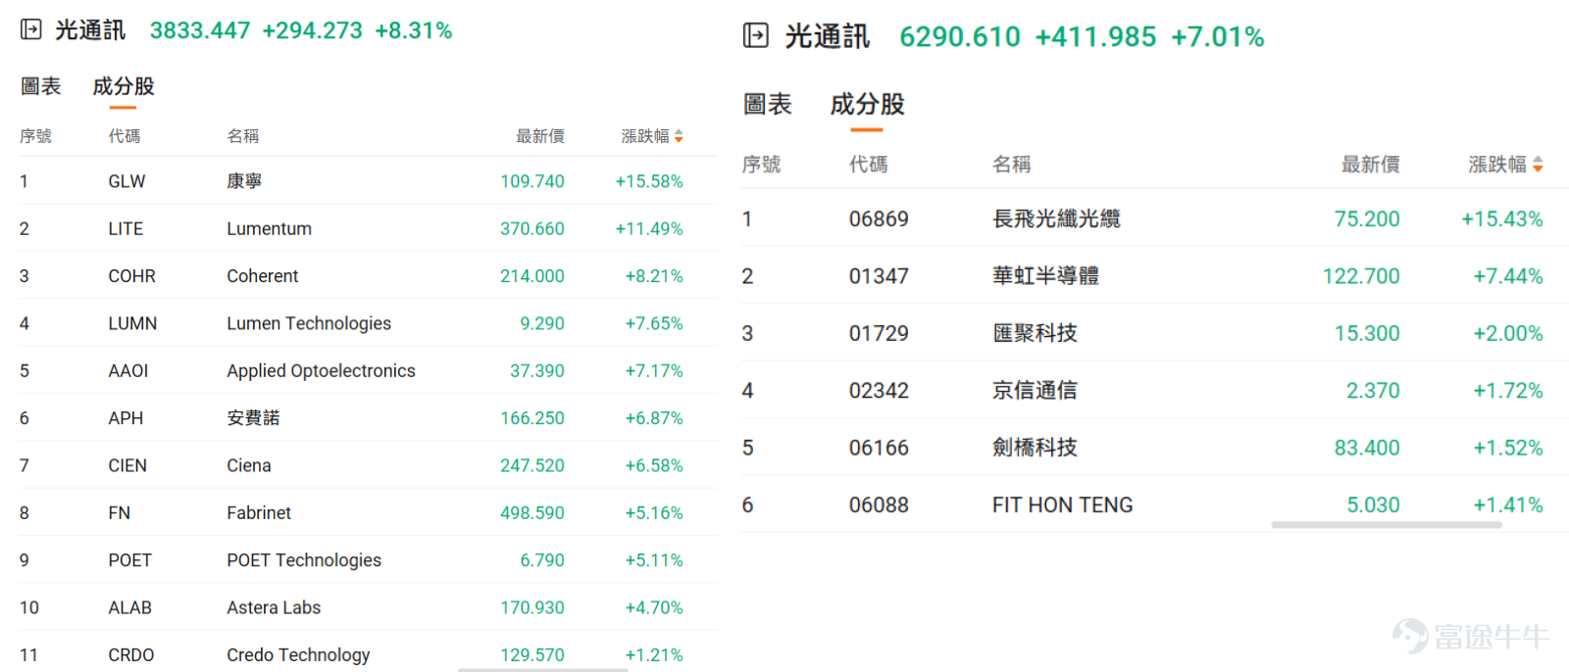Click stock code 01347
Image resolution: width=1569 pixels, height=672 pixels.
tap(879, 276)
